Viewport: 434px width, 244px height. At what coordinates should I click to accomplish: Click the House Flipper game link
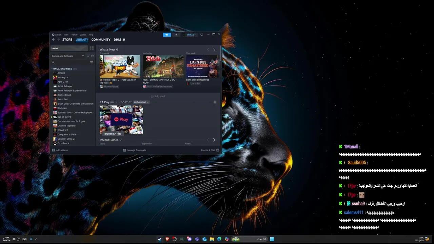109,86
